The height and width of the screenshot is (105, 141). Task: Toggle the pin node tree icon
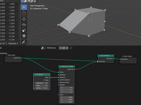[x=71, y=48]
